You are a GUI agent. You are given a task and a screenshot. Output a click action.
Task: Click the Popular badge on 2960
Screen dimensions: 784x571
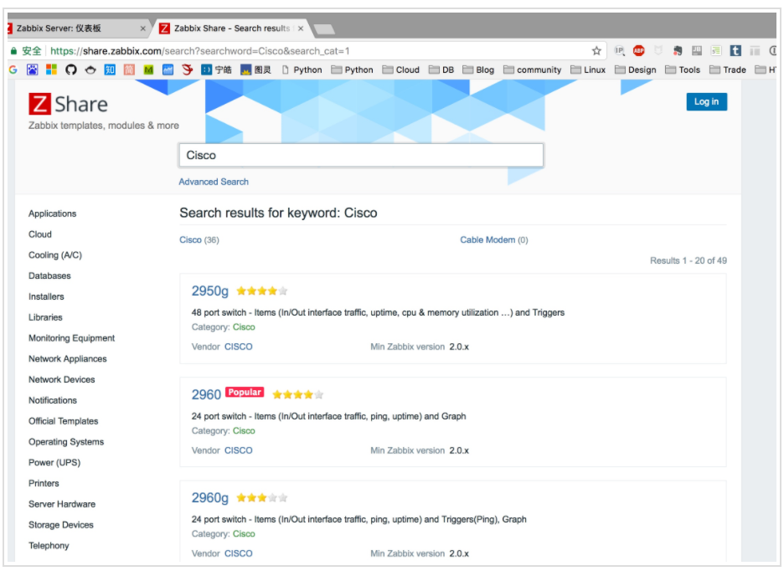[245, 392]
